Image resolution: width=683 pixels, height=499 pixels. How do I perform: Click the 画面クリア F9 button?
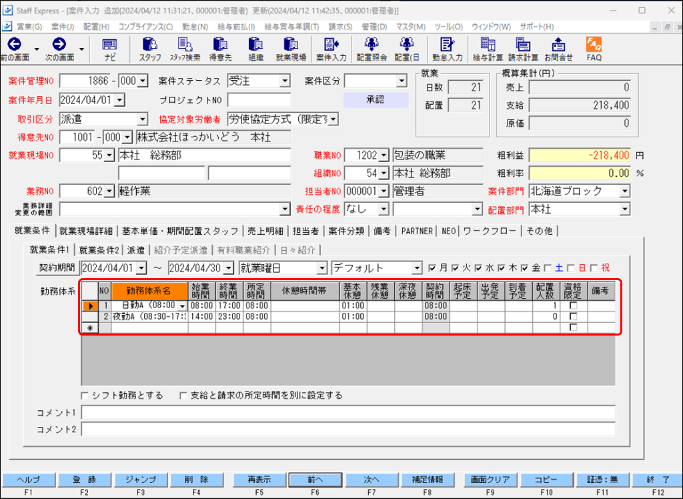(490, 480)
